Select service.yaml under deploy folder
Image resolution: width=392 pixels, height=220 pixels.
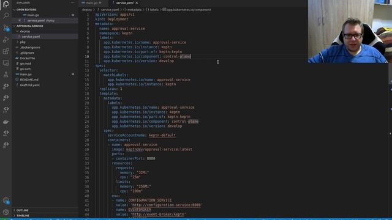31,37
